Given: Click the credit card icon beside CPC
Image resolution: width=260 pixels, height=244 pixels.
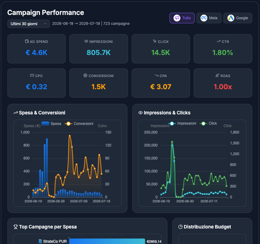Looking at the screenshot, I should click(x=32, y=76).
